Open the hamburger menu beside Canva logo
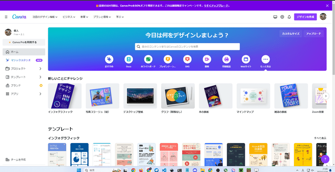335x172 pixels. click(x=6, y=17)
